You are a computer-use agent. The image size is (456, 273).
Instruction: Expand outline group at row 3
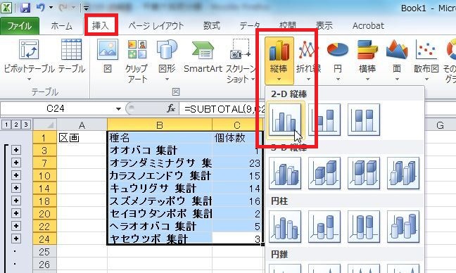[16, 150]
